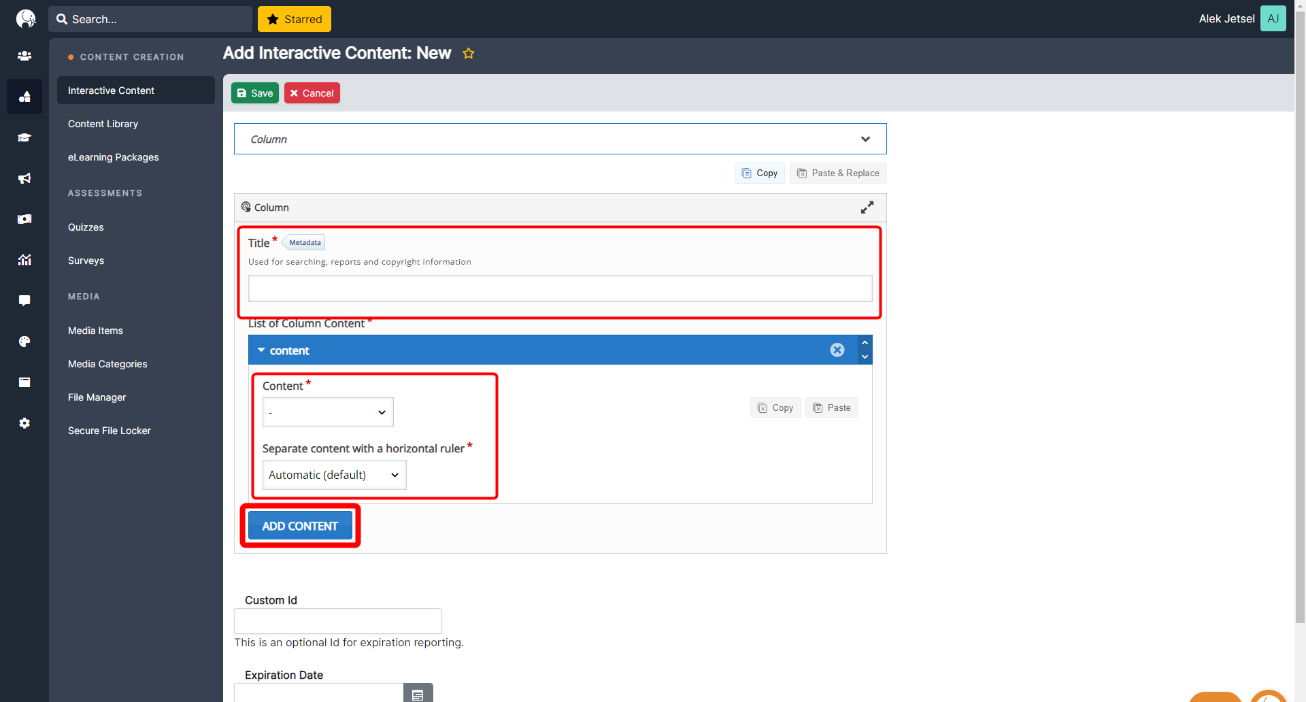The width and height of the screenshot is (1306, 702).
Task: Click the Alek Jetsel user name
Action: (x=1226, y=19)
